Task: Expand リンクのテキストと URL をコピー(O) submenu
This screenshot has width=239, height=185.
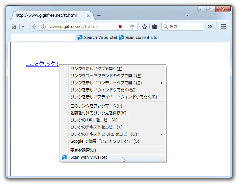Action: (112, 134)
